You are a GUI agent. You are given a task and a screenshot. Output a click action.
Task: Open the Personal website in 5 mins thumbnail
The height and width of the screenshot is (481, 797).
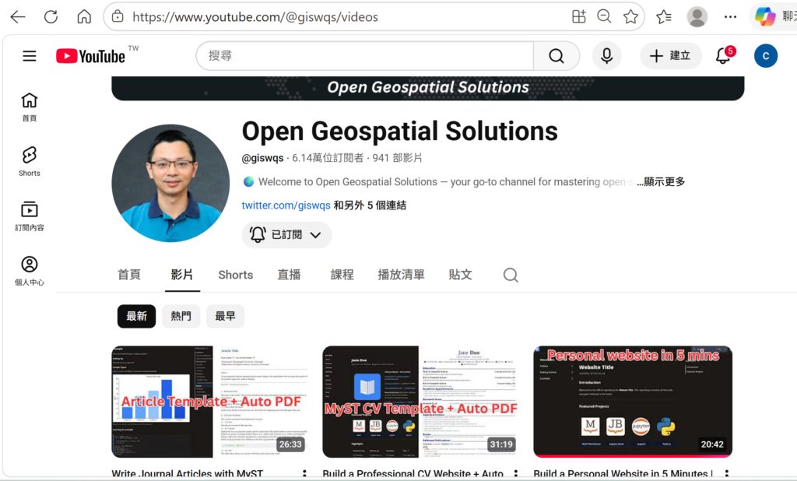632,402
